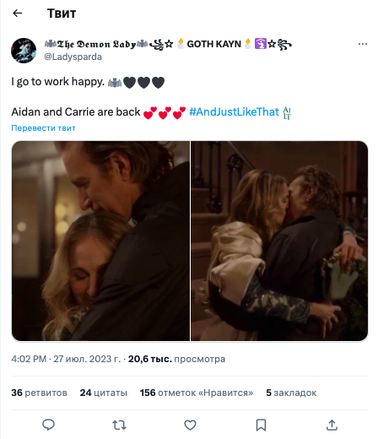
Task: Click the reply speech bubble icon
Action: pyautogui.click(x=48, y=425)
